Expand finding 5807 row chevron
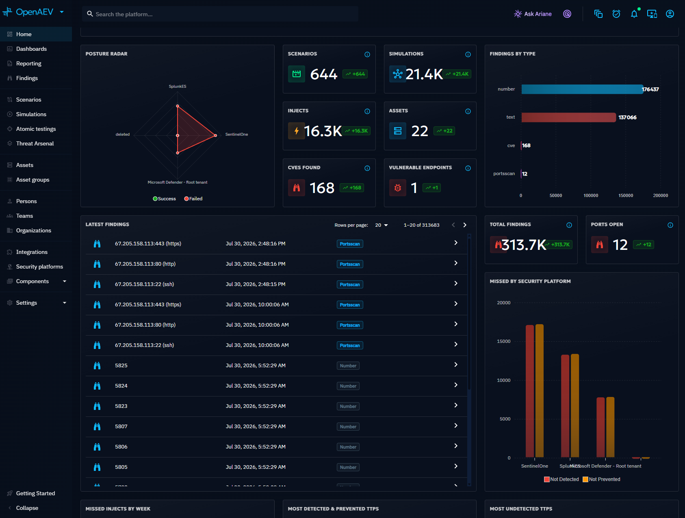The height and width of the screenshot is (518, 685). [x=456, y=426]
